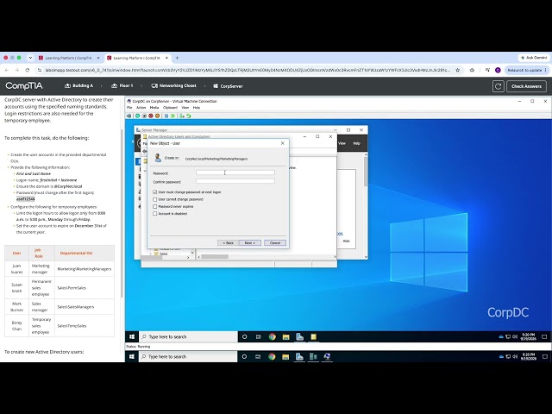Click the green Reset arrow in VM toolbar
Image resolution: width=552 pixels, height=414 pixels.
173,116
